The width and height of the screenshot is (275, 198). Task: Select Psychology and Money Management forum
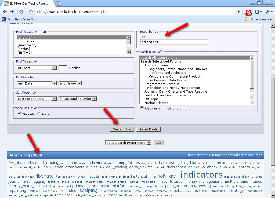(195, 88)
